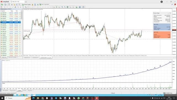Select the Crosshair tool
The width and height of the screenshot is (177, 100).
[4, 7]
